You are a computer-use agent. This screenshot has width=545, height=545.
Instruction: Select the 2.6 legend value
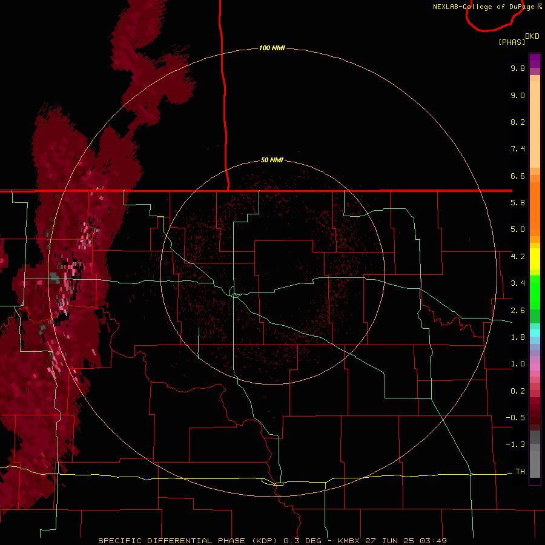(x=518, y=311)
